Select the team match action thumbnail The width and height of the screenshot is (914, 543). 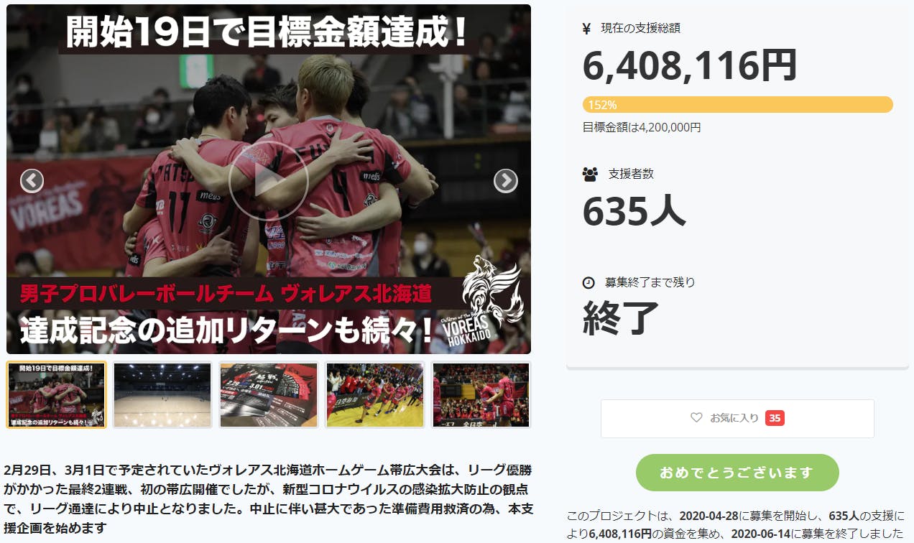pos(375,395)
